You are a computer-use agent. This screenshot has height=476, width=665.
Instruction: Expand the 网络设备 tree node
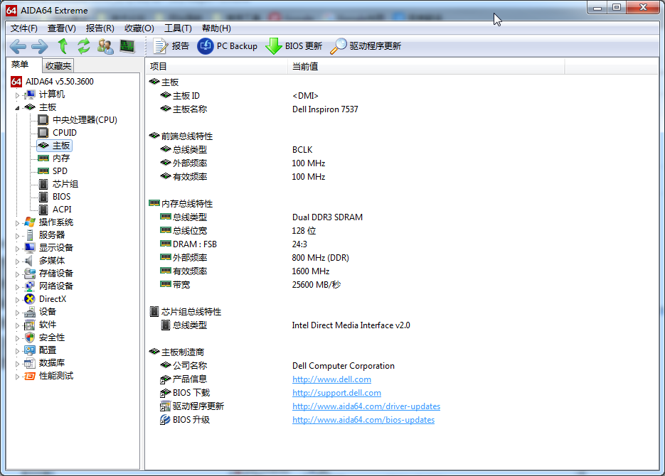[17, 287]
